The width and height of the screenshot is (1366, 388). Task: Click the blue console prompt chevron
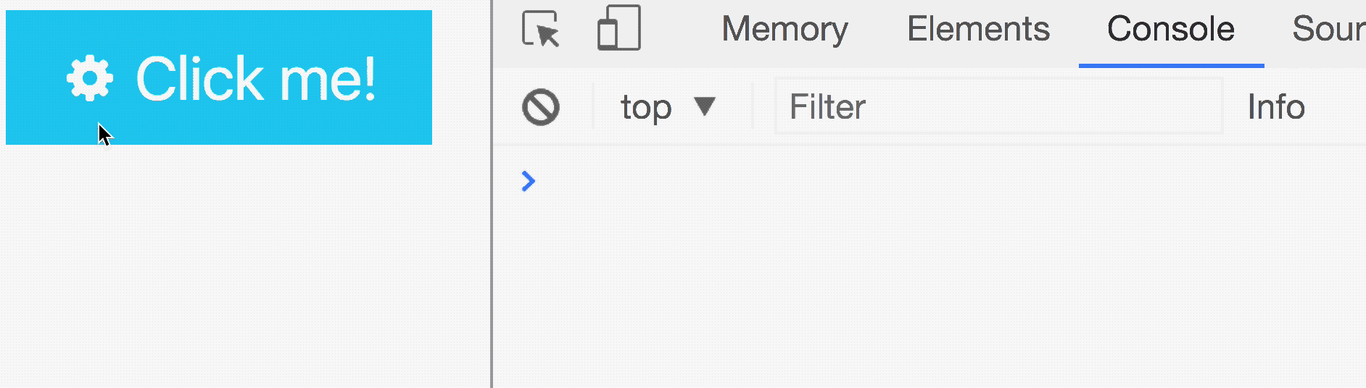click(x=529, y=181)
